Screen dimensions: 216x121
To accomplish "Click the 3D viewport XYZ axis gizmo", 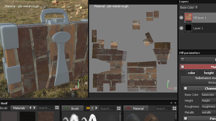I will pos(75,86).
